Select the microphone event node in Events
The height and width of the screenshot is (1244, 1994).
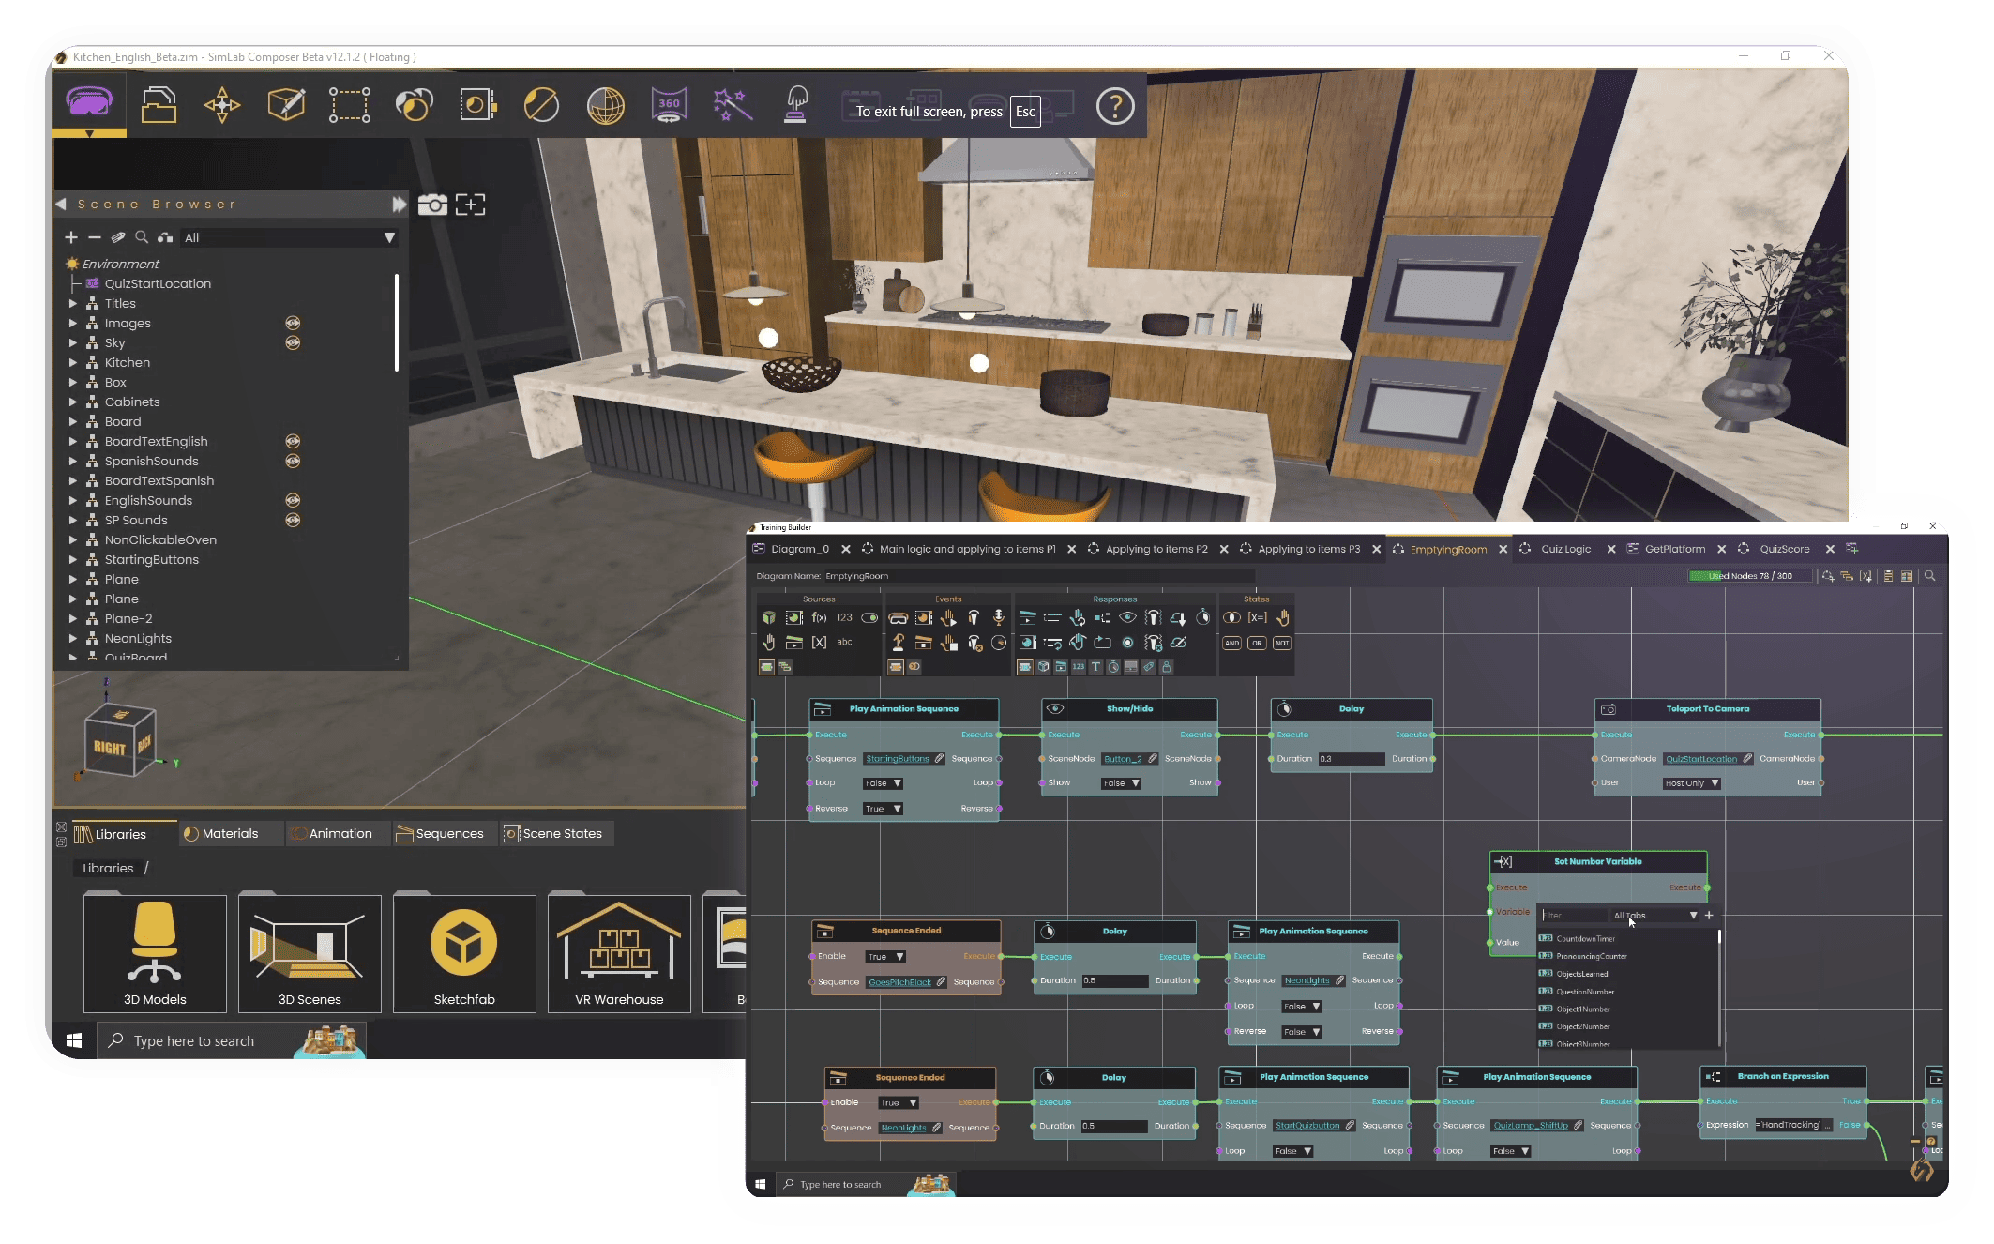(x=998, y=617)
